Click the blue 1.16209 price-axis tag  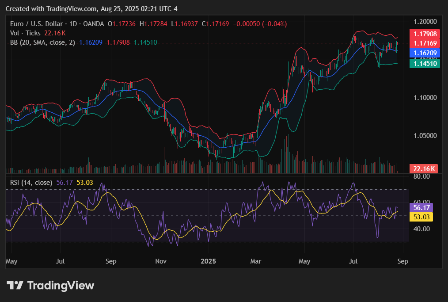pyautogui.click(x=425, y=53)
